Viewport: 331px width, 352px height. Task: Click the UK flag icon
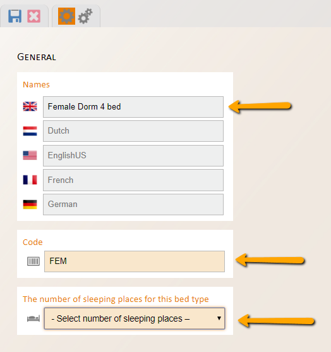coord(30,106)
